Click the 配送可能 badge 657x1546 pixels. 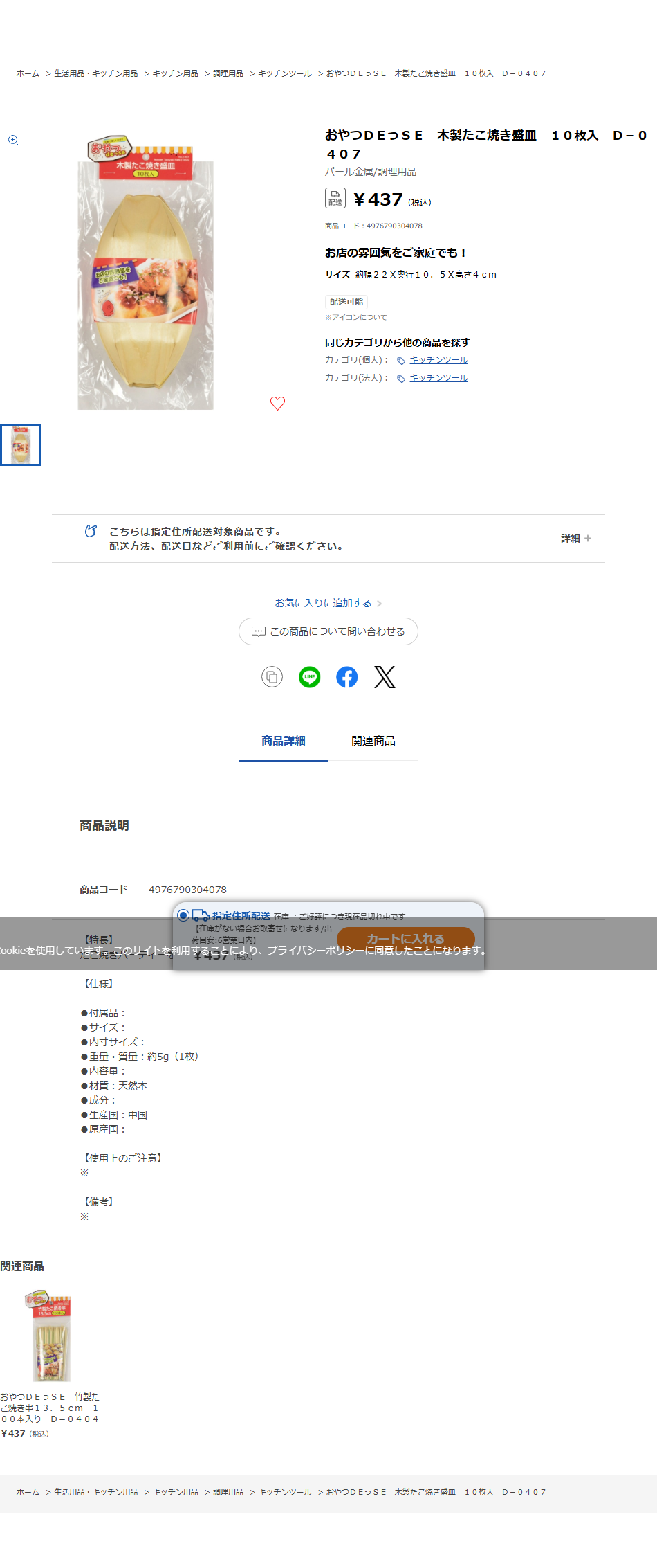[x=346, y=302]
